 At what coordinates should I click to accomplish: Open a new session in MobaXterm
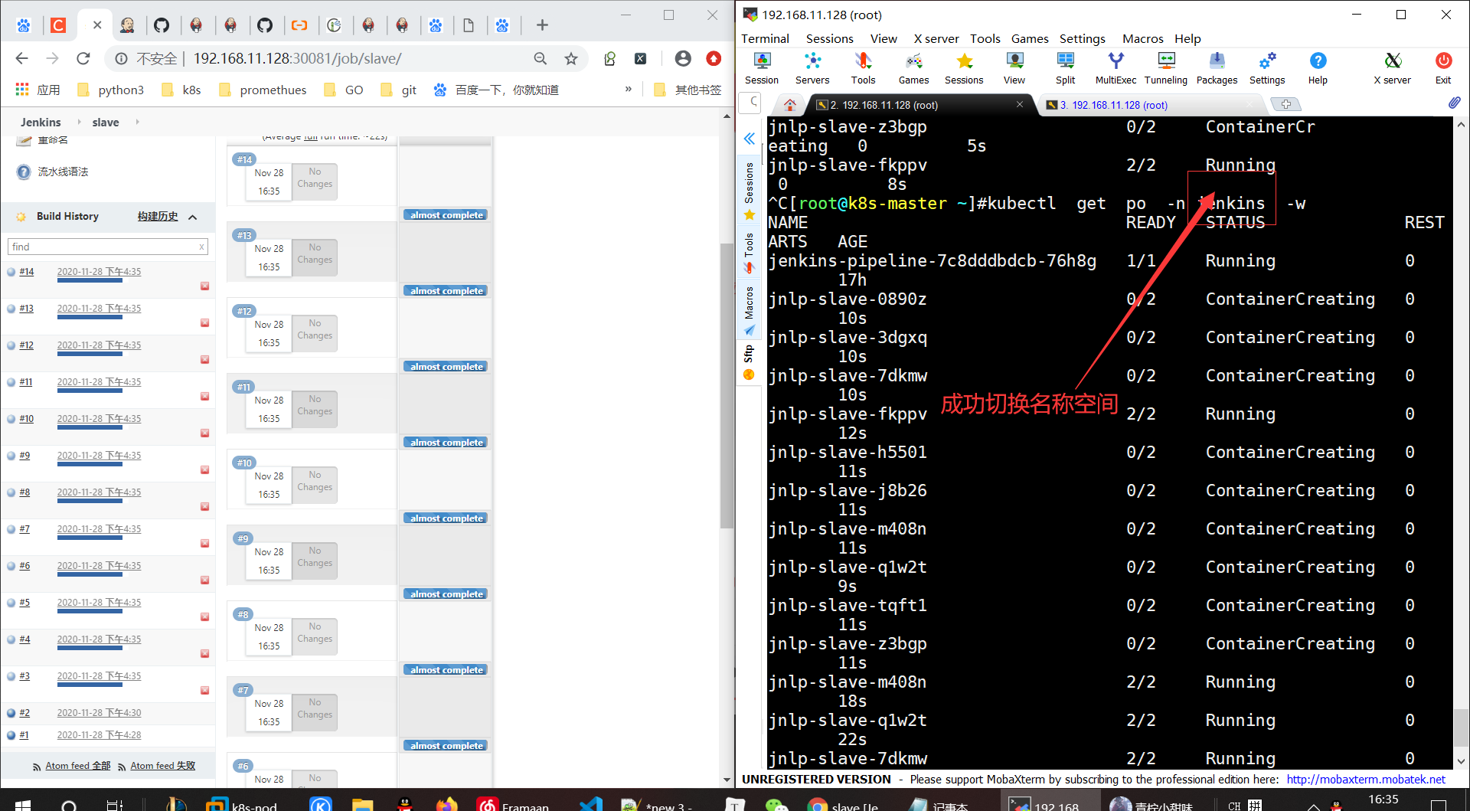click(762, 67)
